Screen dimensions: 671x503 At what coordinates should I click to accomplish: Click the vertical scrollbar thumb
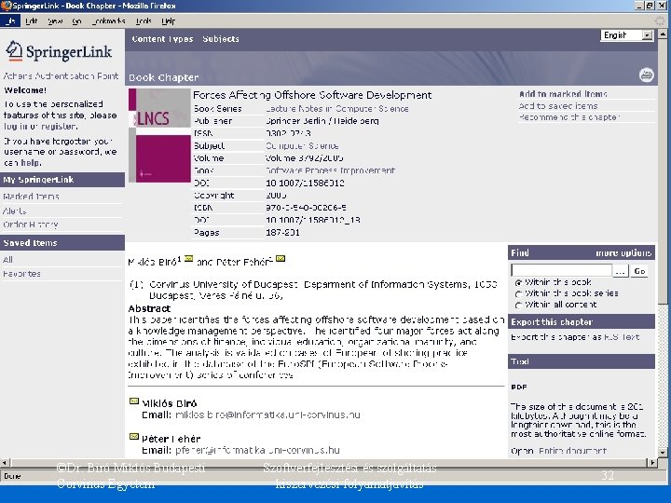[x=663, y=171]
